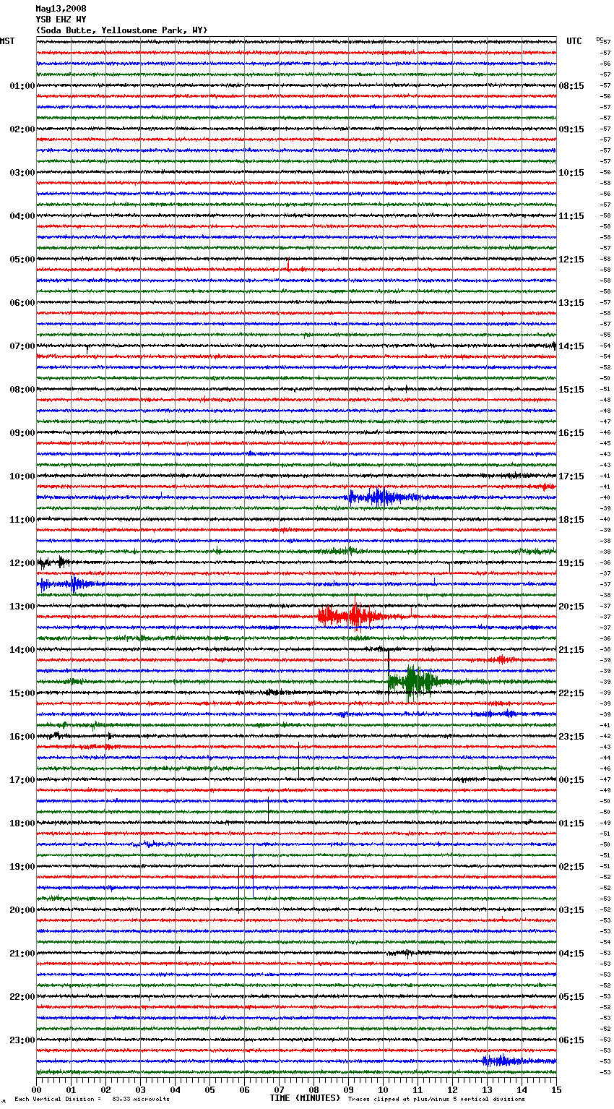Click the UTC timezone label

(574, 41)
